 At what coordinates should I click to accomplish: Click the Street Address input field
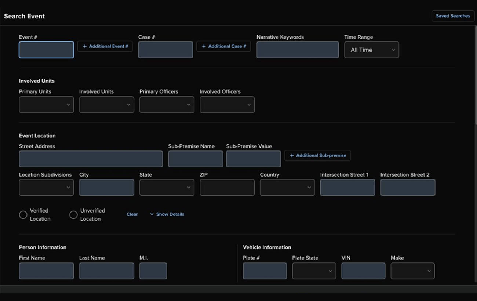(91, 159)
